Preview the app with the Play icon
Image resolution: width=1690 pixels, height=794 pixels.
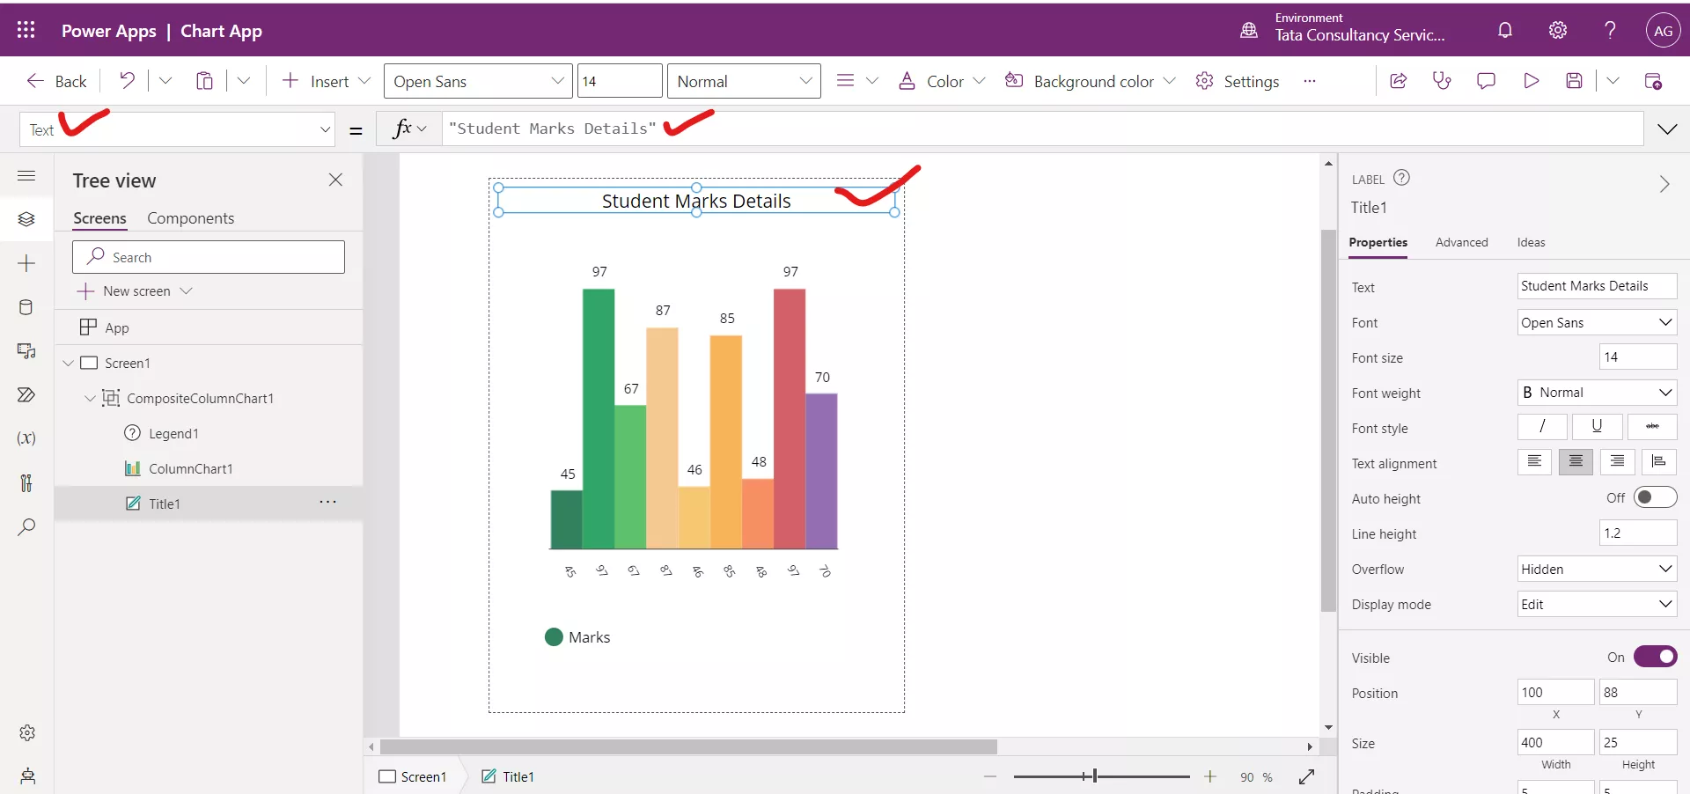(x=1531, y=80)
